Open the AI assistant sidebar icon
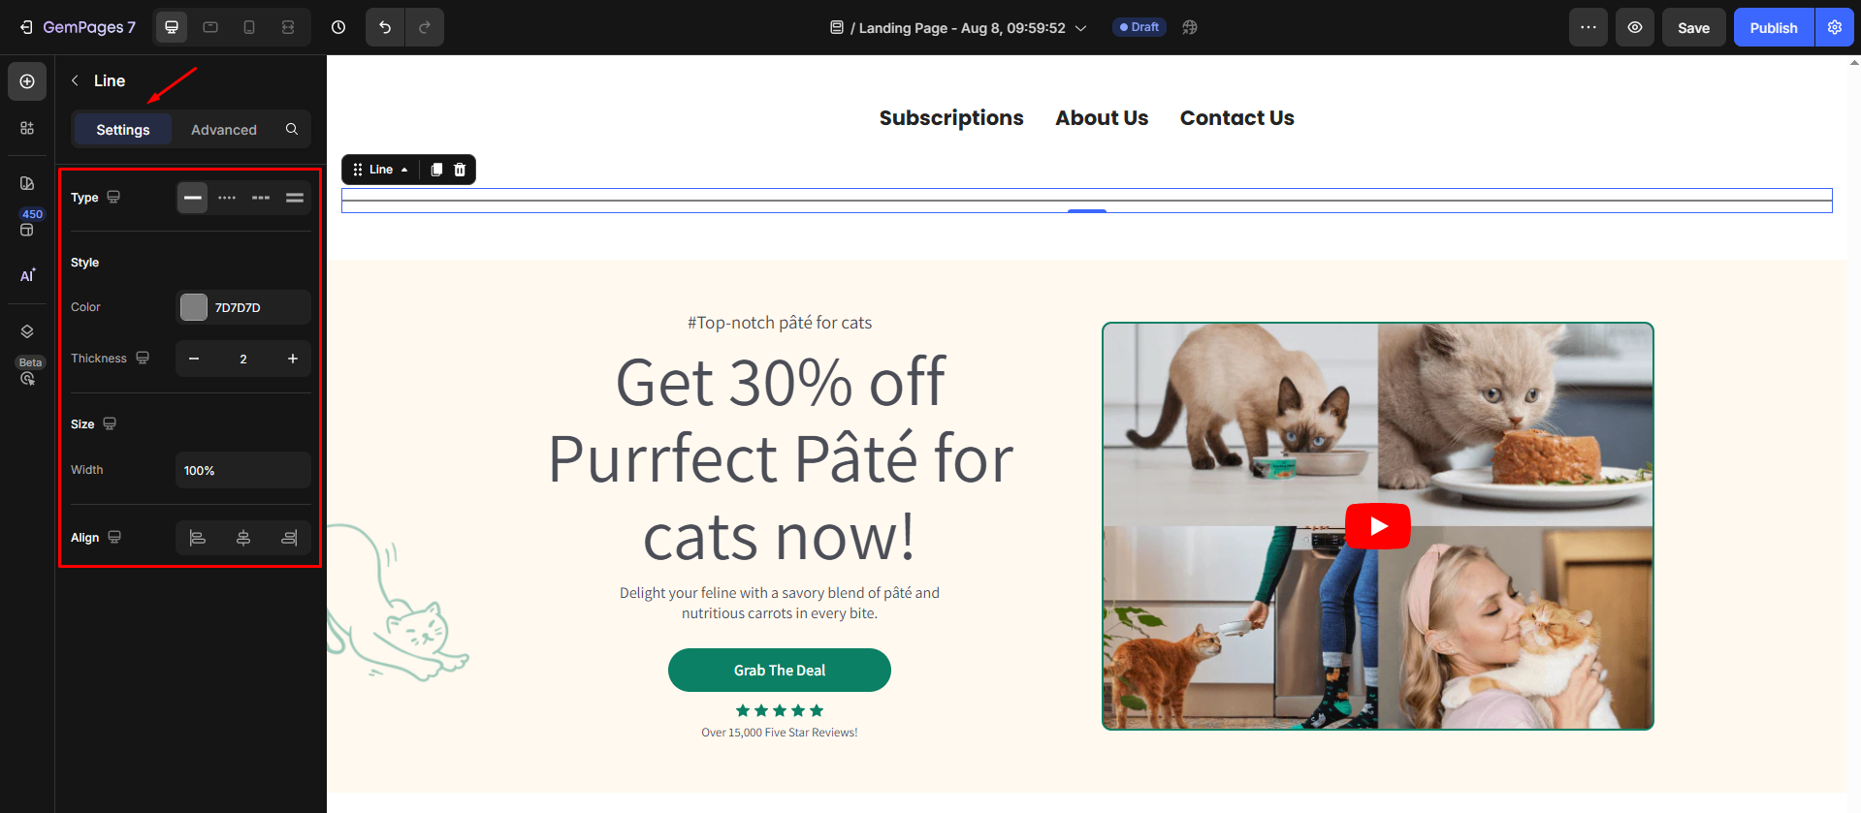 [x=27, y=276]
